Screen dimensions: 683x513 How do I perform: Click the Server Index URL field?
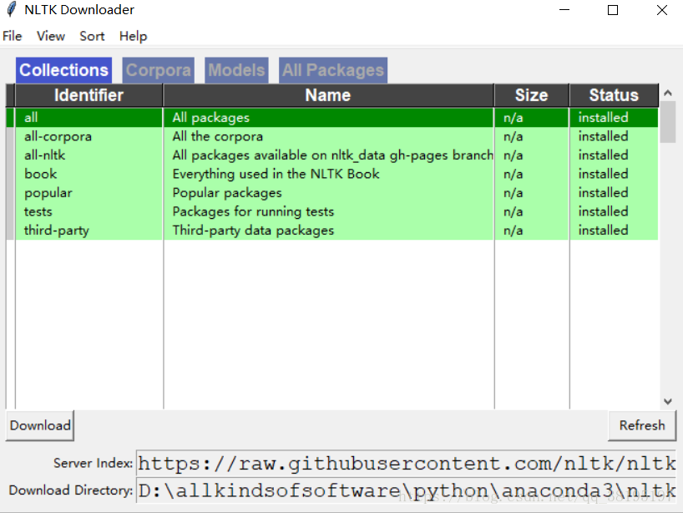[x=407, y=464]
